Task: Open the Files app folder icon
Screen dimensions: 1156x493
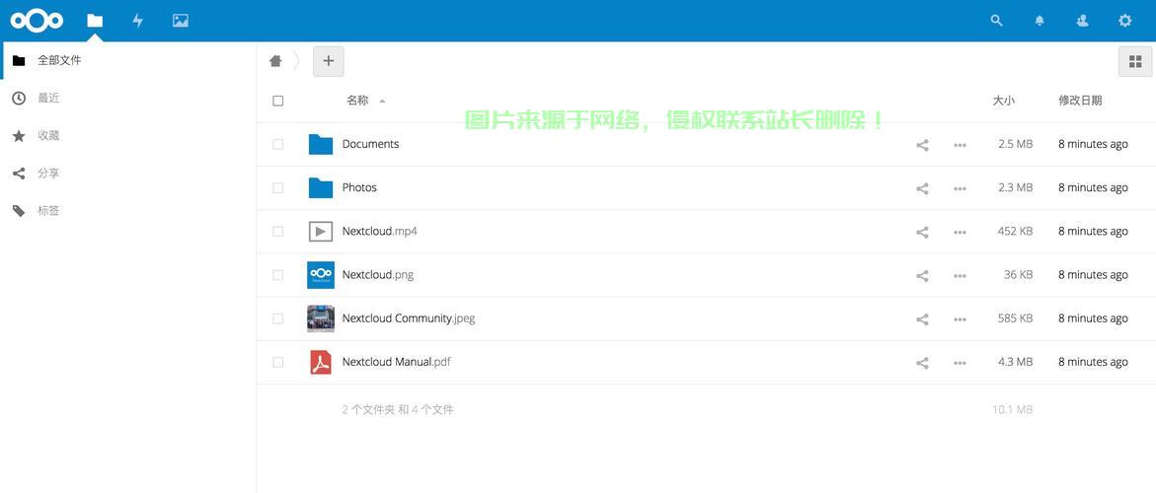Action: pos(95,21)
